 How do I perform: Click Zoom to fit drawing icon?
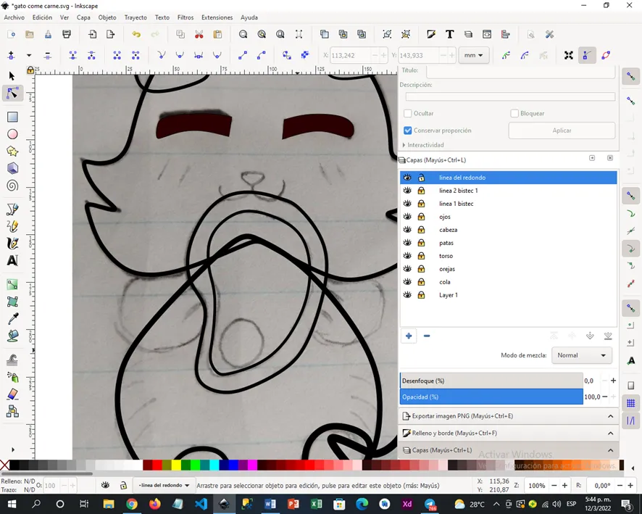(x=262, y=34)
